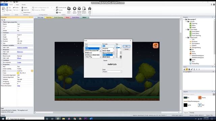Open the Scirra Store icon

coord(69,9)
